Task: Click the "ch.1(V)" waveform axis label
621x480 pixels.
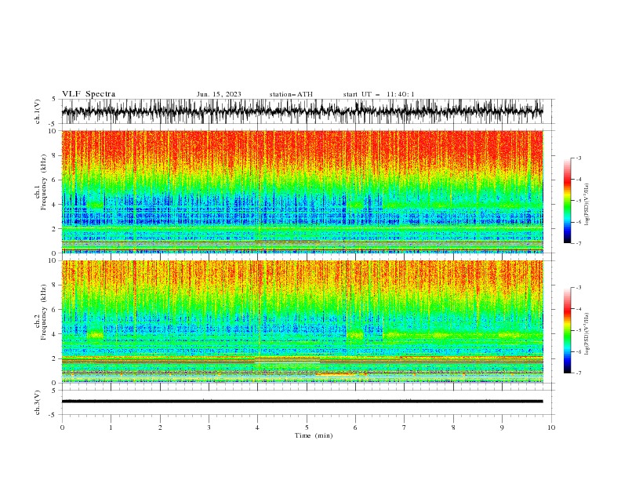Action: click(38, 111)
